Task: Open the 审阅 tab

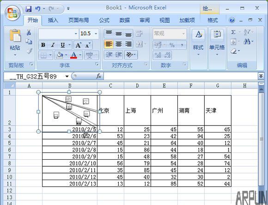Action: [145, 20]
